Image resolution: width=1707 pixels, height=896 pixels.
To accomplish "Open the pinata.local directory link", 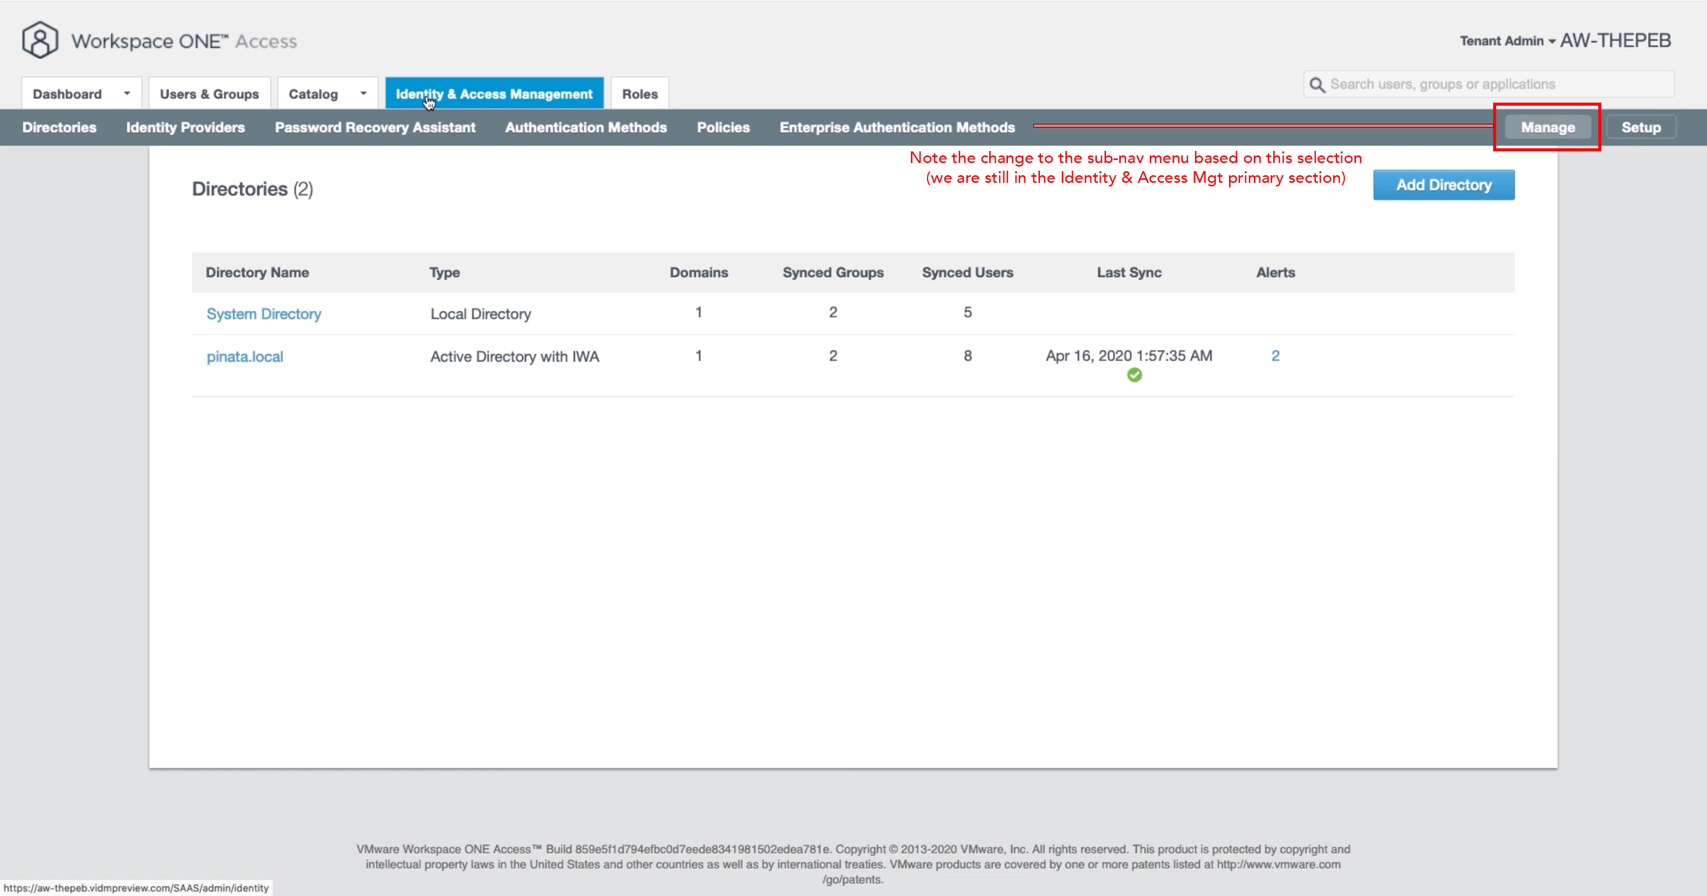I will [244, 357].
